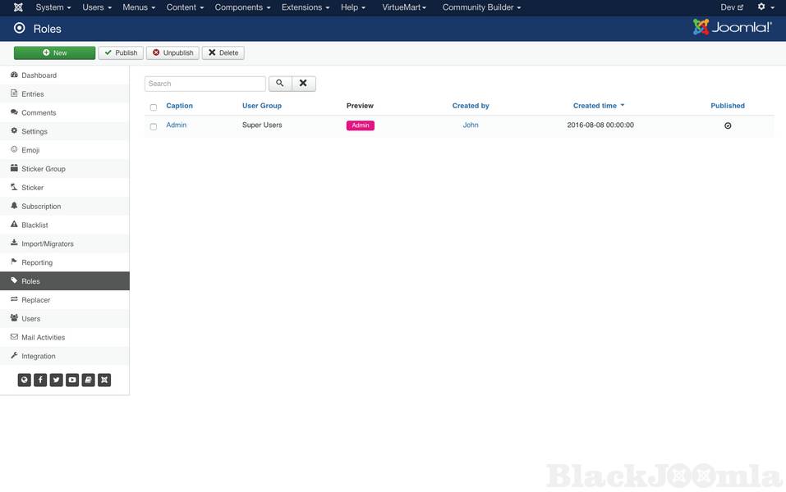Go to Sticker Group in sidebar
The height and width of the screenshot is (492, 786).
tap(43, 169)
